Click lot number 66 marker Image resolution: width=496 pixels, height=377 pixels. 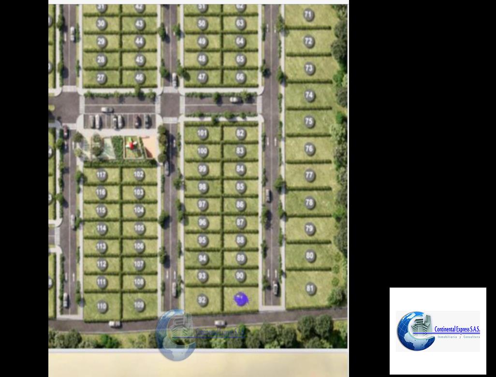click(x=240, y=77)
